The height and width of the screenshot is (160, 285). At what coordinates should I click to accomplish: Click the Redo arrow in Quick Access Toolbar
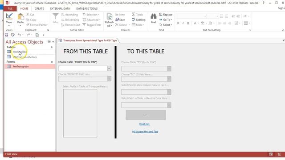click(x=28, y=35)
